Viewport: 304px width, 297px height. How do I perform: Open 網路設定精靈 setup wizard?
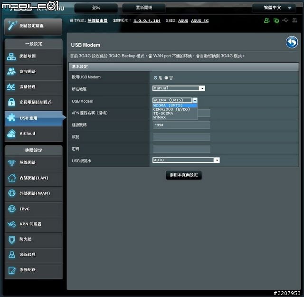point(33,27)
